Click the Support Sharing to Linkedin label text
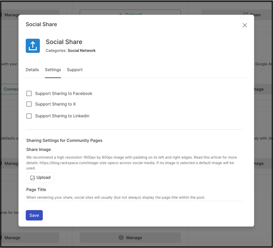Screen dimensions: 273x248 (x=62, y=116)
